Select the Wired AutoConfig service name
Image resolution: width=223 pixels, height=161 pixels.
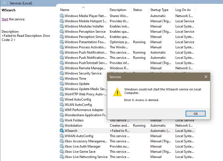click(78, 99)
